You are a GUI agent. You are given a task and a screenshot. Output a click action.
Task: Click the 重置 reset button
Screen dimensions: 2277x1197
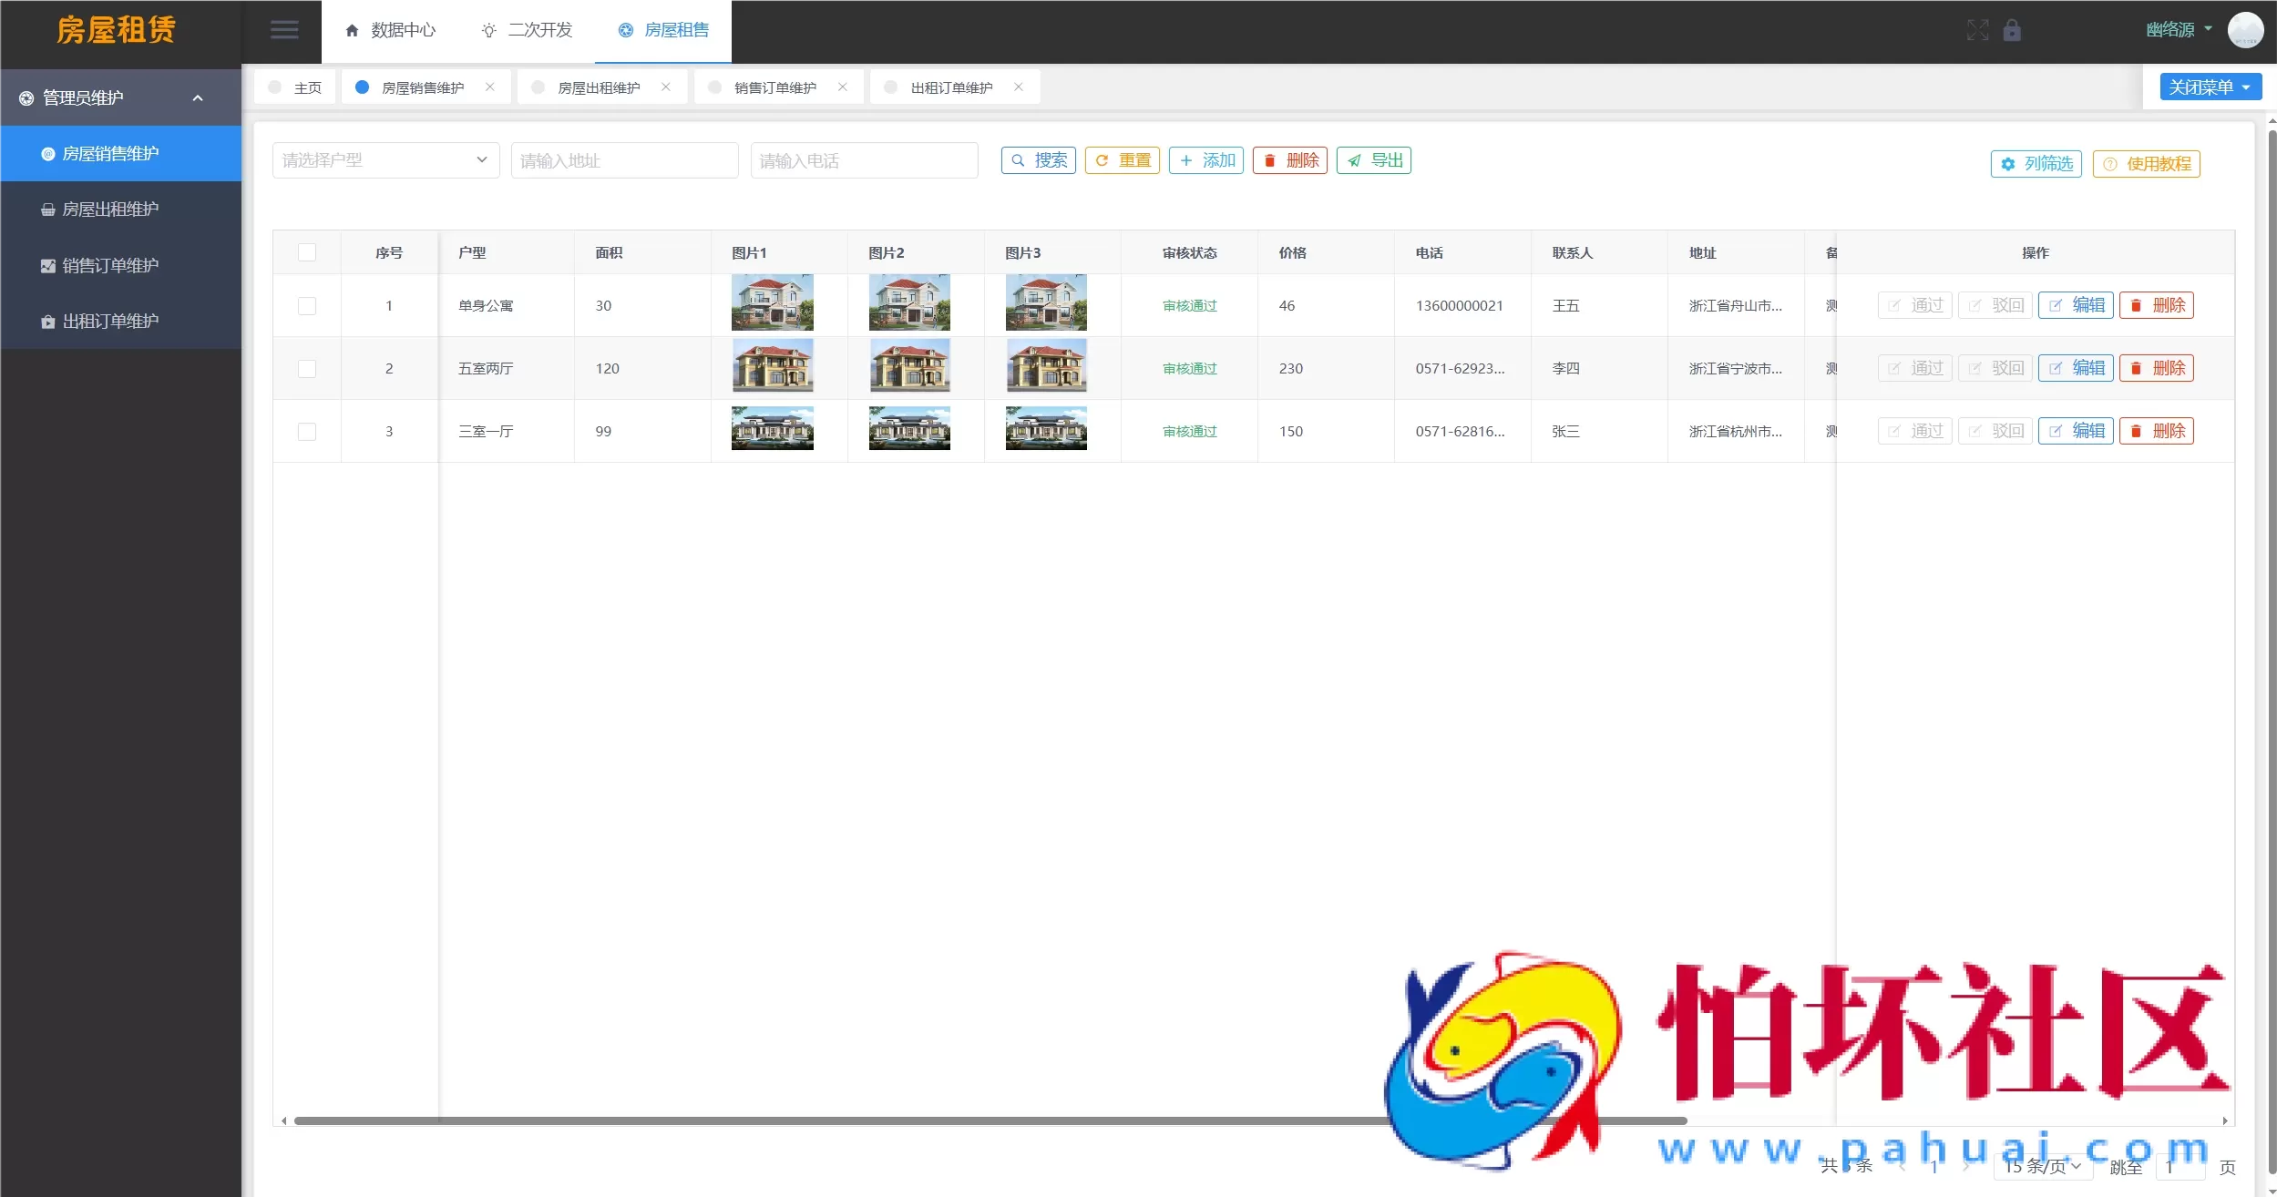pyautogui.click(x=1121, y=159)
